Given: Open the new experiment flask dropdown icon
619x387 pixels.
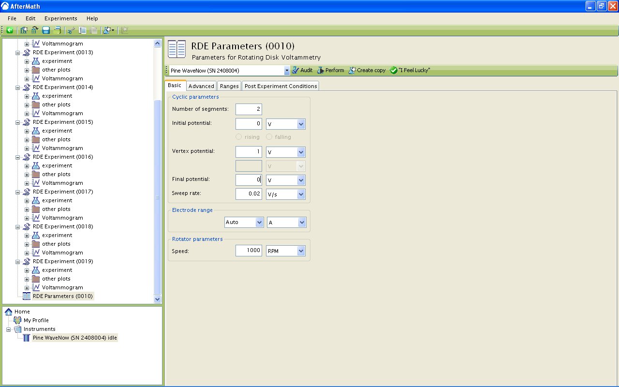Looking at the screenshot, I should tap(109, 30).
